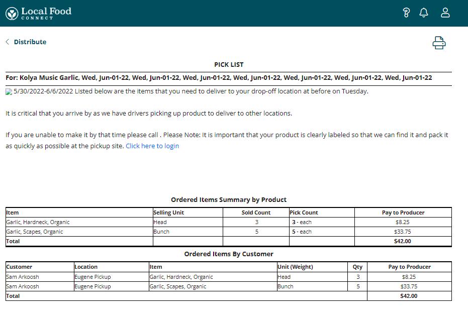The width and height of the screenshot is (468, 319).
Task: Click the Qty column header
Action: (357, 267)
